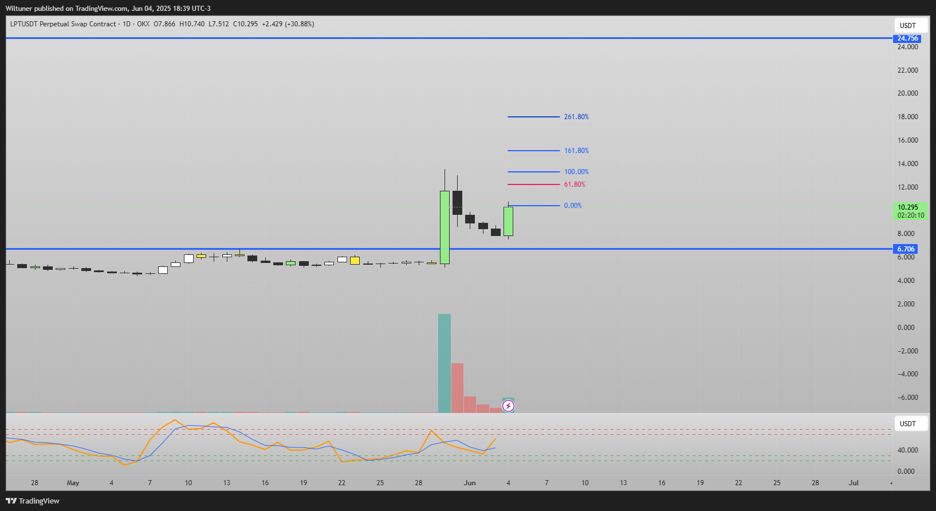Click the current price label 10.295
Viewport: 936px width, 511px height.
click(908, 207)
